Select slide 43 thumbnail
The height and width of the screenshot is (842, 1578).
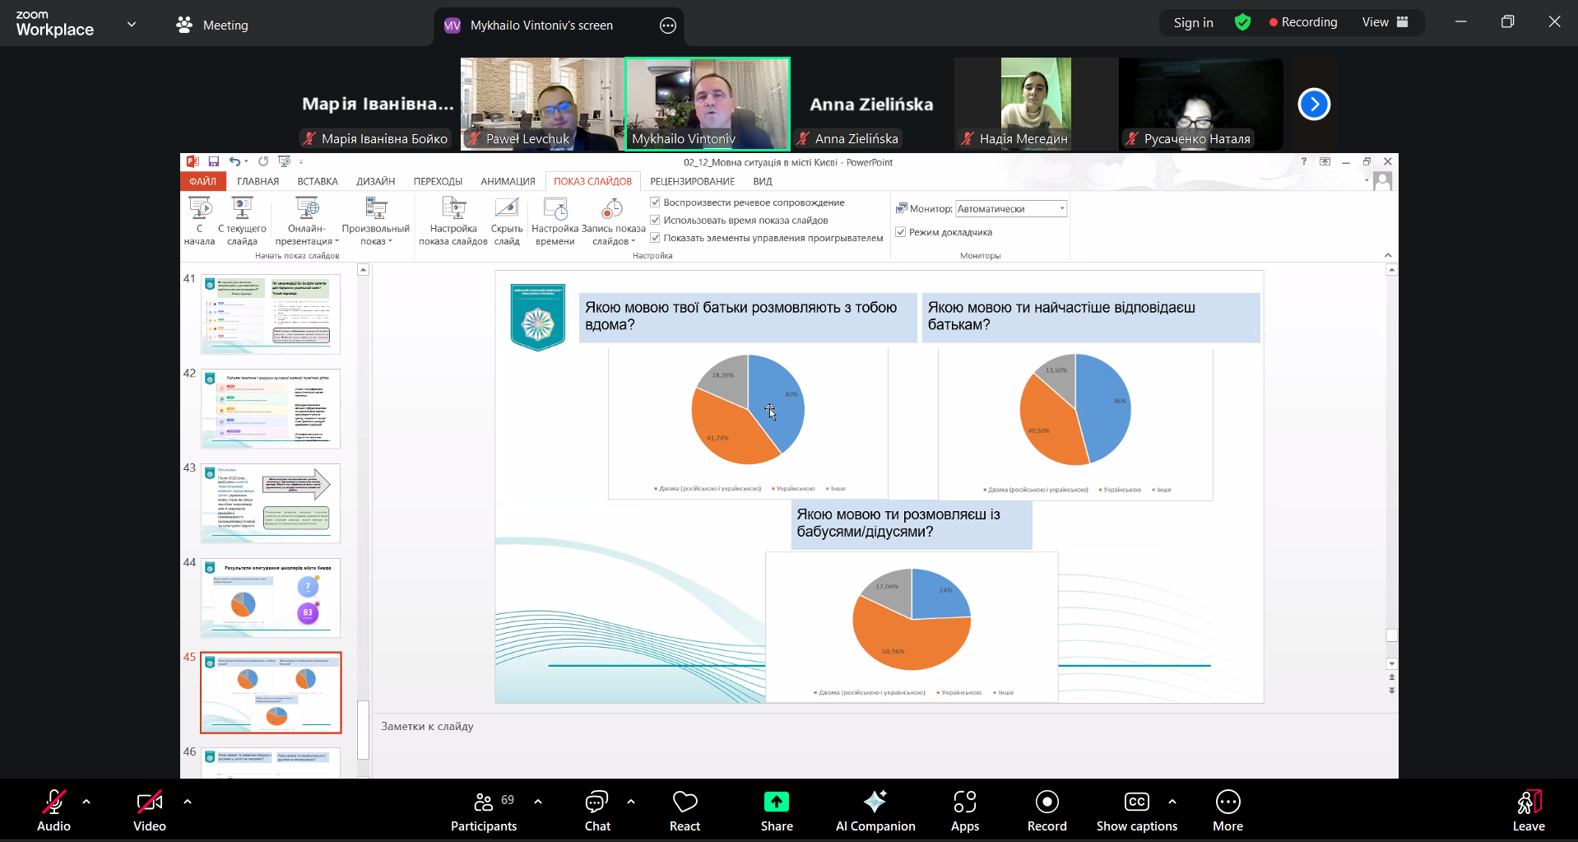point(271,503)
